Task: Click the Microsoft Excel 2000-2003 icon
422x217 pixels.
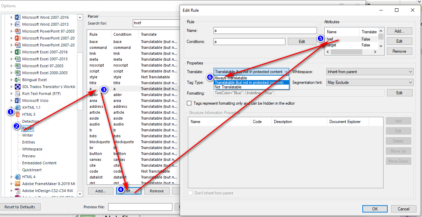Action: [x=17, y=73]
